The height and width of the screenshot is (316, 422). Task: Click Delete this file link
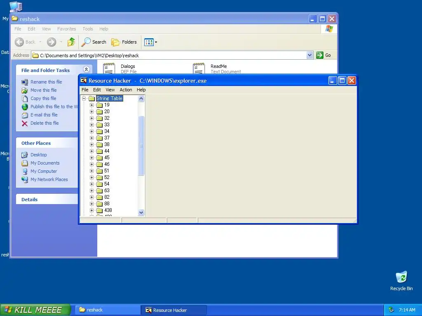point(45,123)
